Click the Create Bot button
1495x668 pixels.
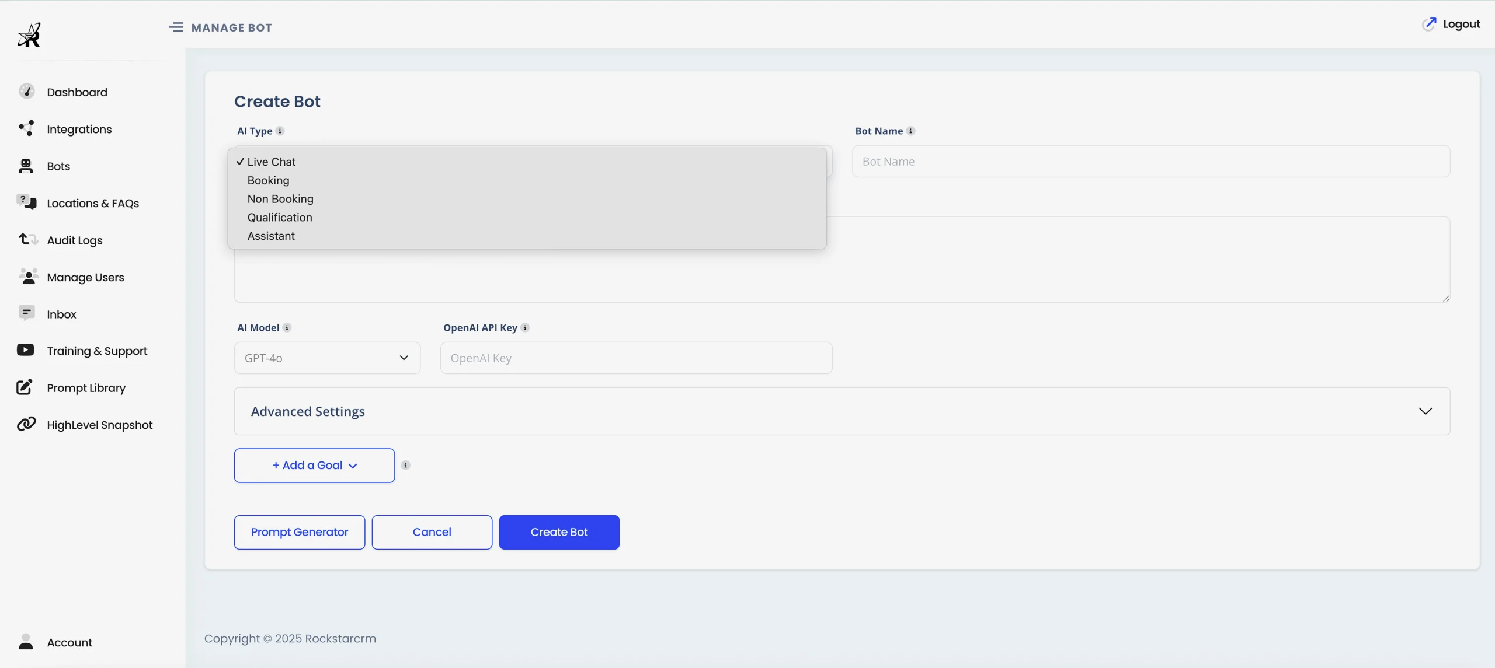[559, 531]
